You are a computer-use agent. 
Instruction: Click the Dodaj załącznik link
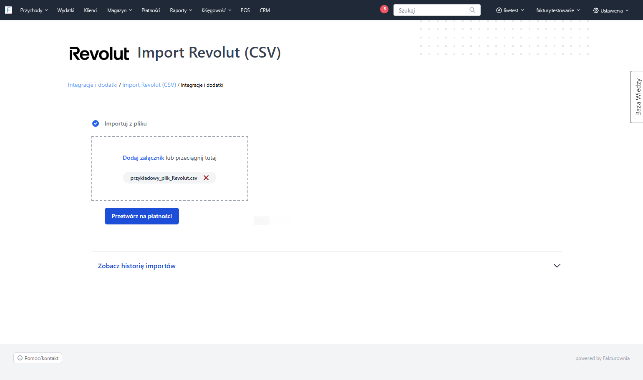(143, 158)
